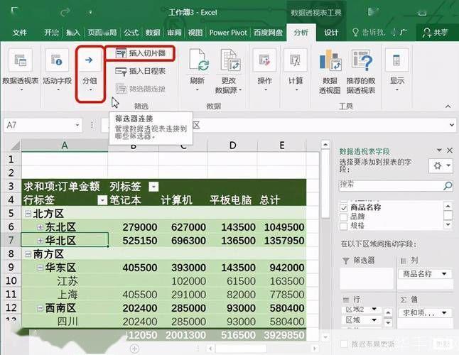Click the search magnifier in field pane
This screenshot has height=355, width=459.
pos(448,185)
